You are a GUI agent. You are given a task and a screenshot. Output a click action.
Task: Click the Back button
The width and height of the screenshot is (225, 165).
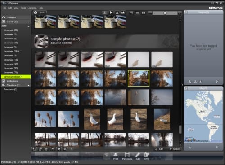tap(40, 13)
